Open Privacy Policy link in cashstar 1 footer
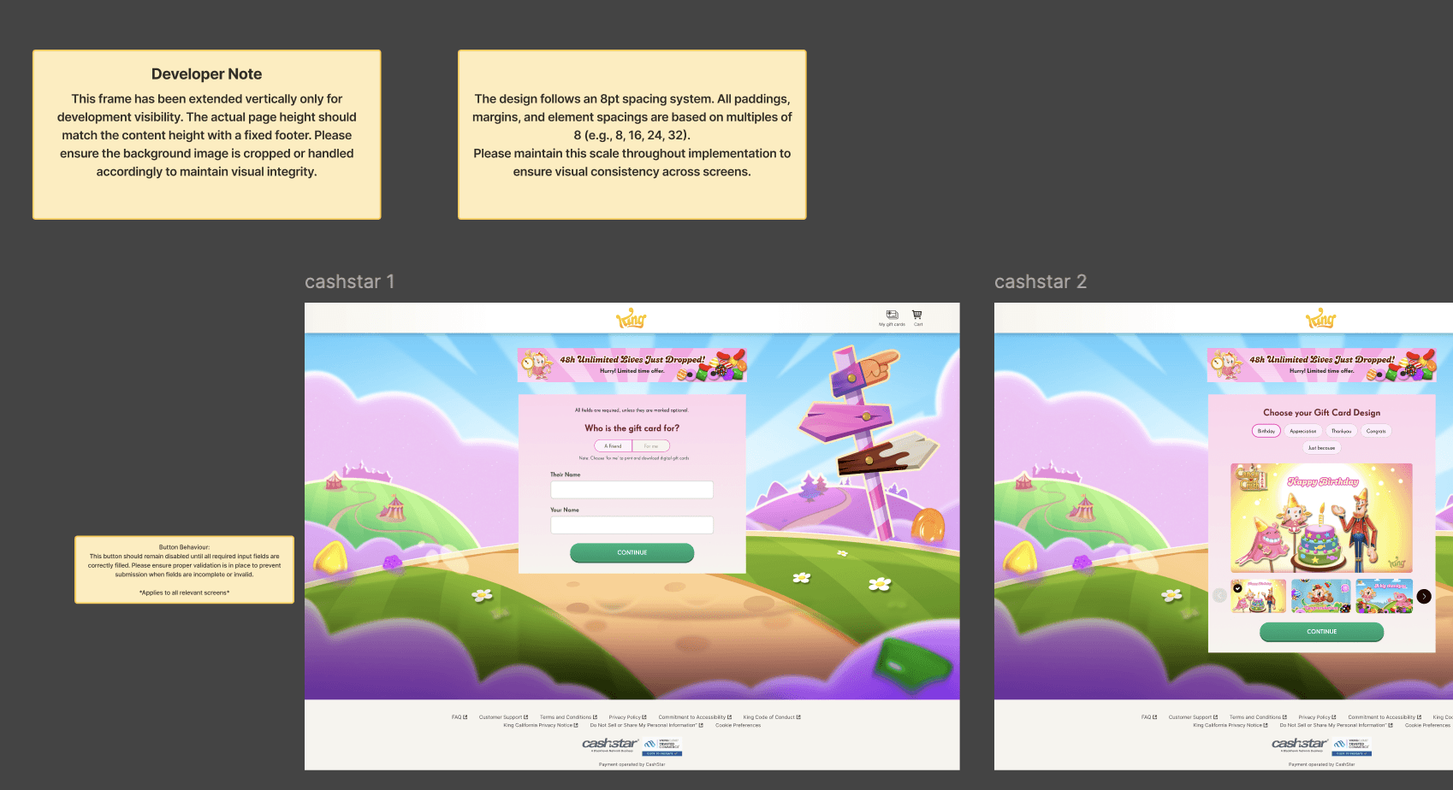The image size is (1453, 790). 627,717
